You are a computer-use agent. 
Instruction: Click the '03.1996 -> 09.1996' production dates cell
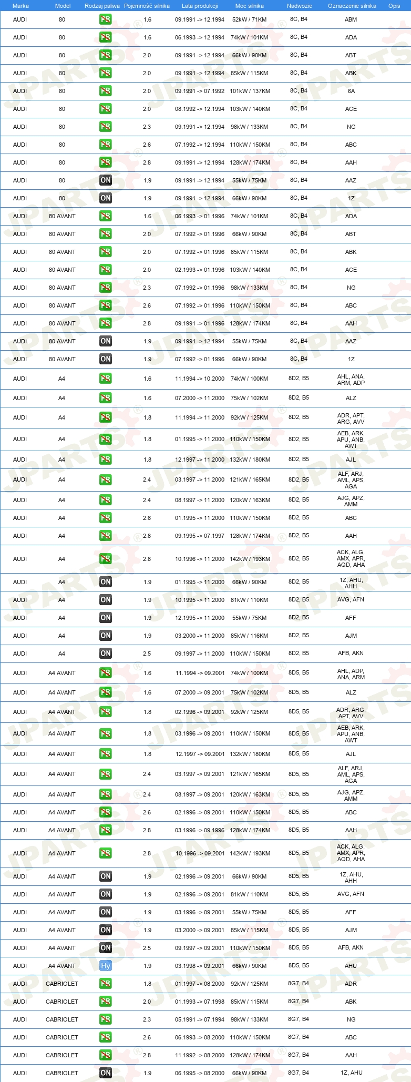[x=200, y=830]
